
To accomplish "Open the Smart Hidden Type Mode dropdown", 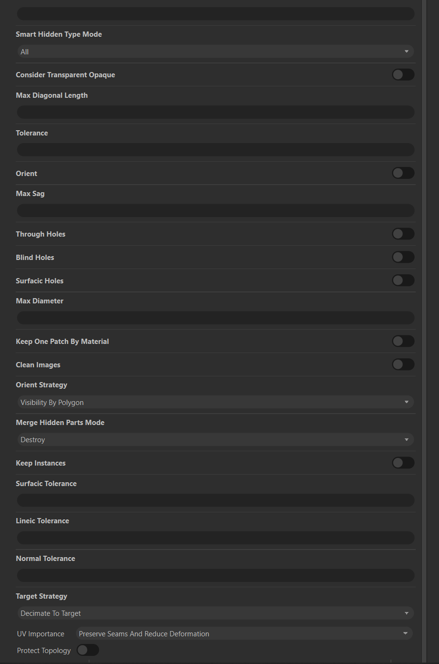I will click(215, 51).
